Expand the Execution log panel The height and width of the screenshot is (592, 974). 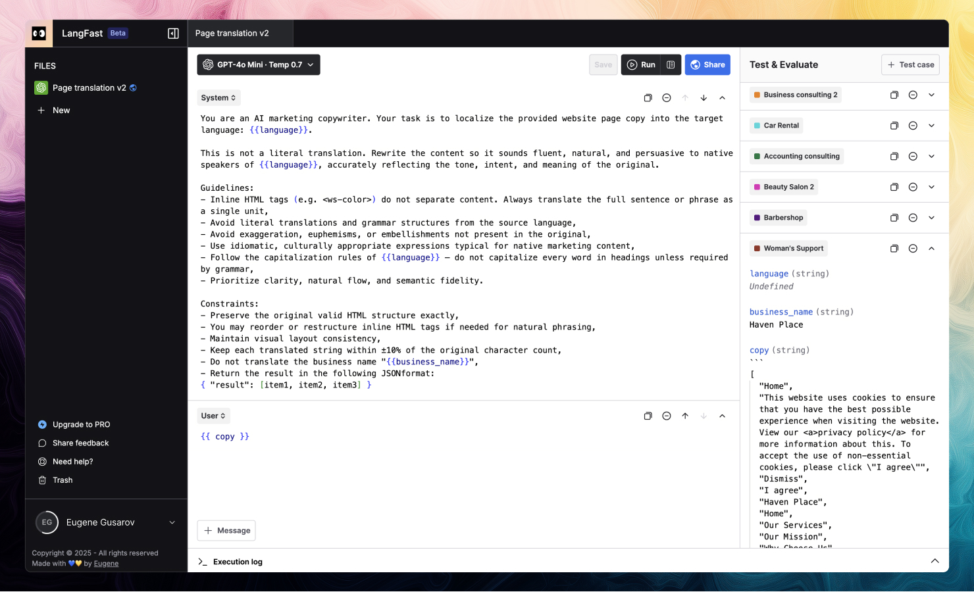click(x=935, y=561)
